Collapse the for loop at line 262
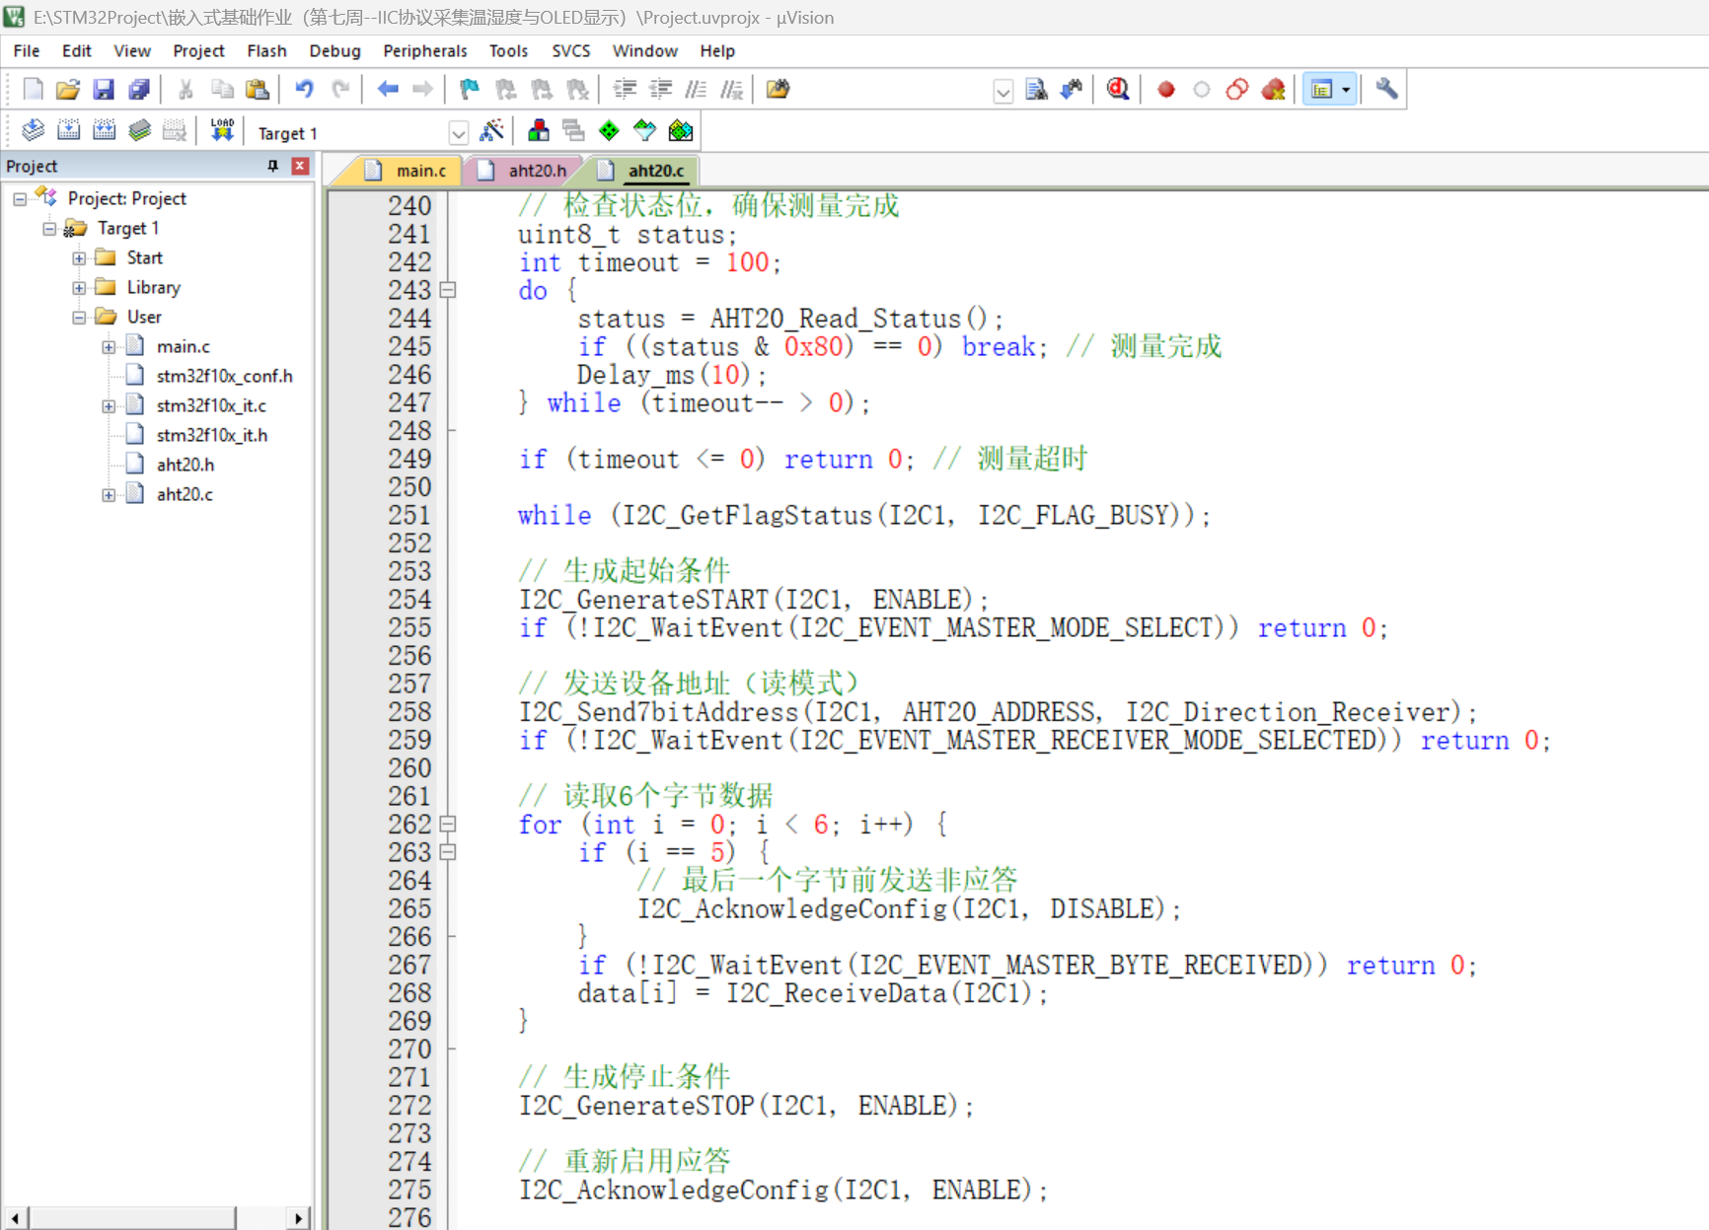Image resolution: width=1709 pixels, height=1230 pixels. click(x=448, y=824)
